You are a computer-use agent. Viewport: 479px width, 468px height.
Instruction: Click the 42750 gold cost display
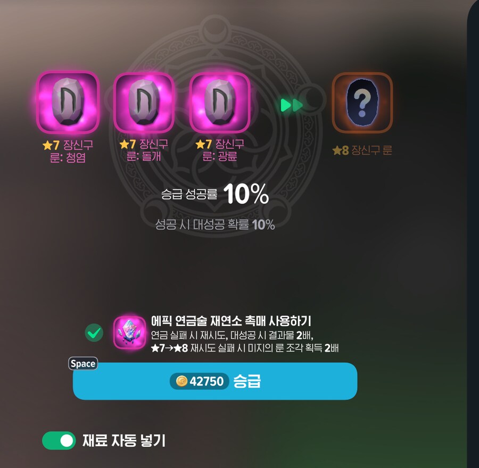(x=200, y=381)
